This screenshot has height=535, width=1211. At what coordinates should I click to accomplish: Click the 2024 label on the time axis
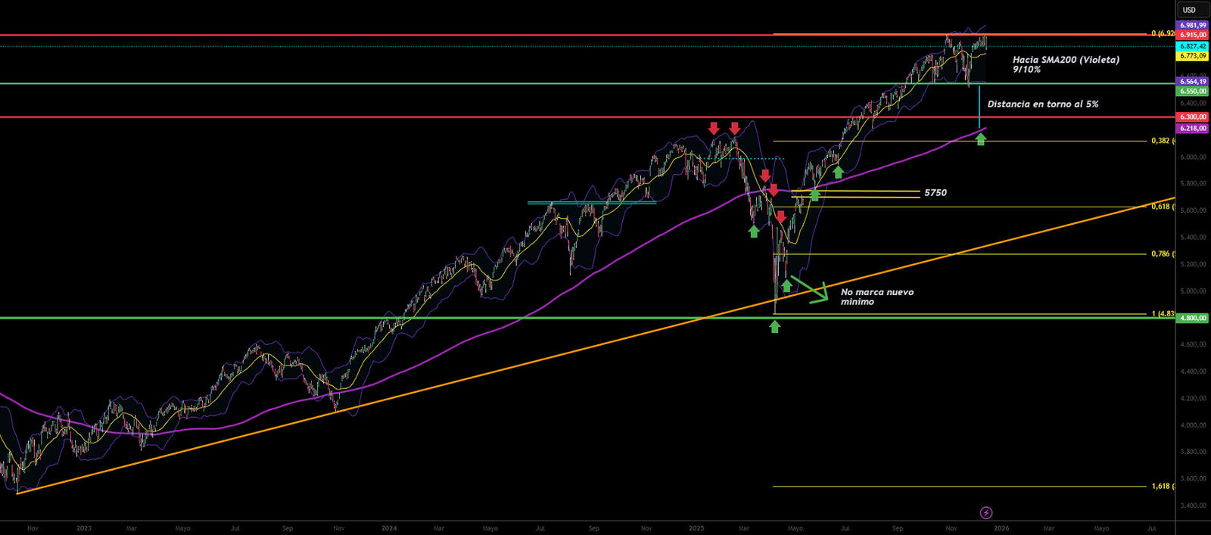(x=389, y=528)
